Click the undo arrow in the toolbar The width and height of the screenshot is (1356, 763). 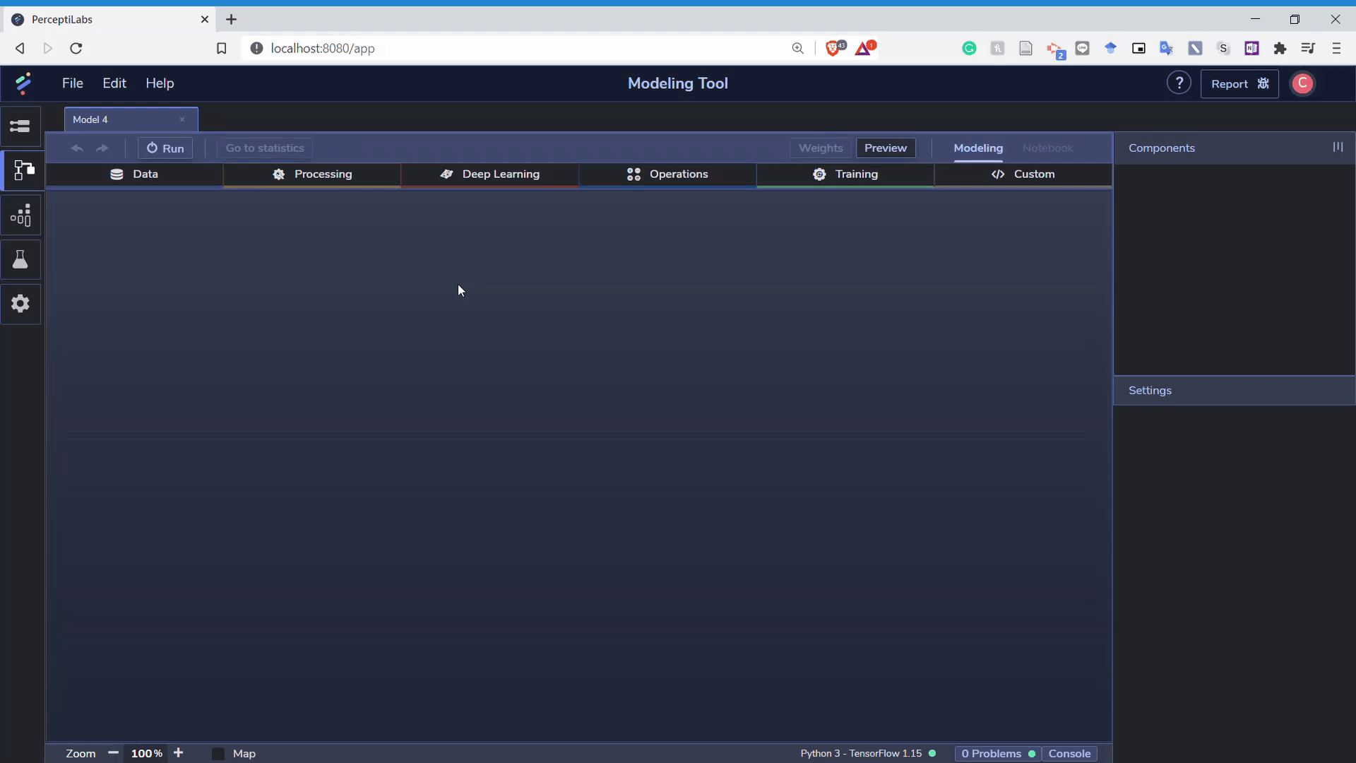(77, 148)
